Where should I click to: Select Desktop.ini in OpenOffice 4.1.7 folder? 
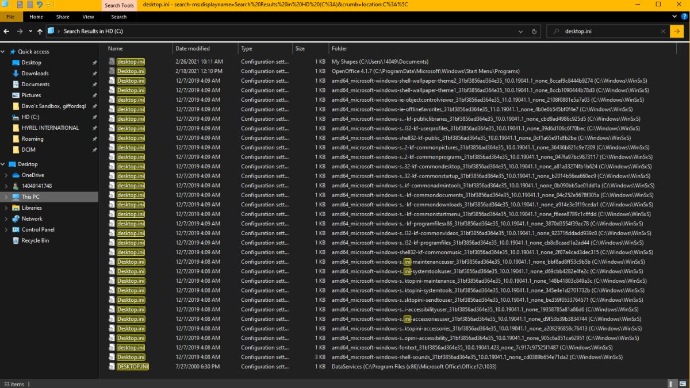(131, 71)
